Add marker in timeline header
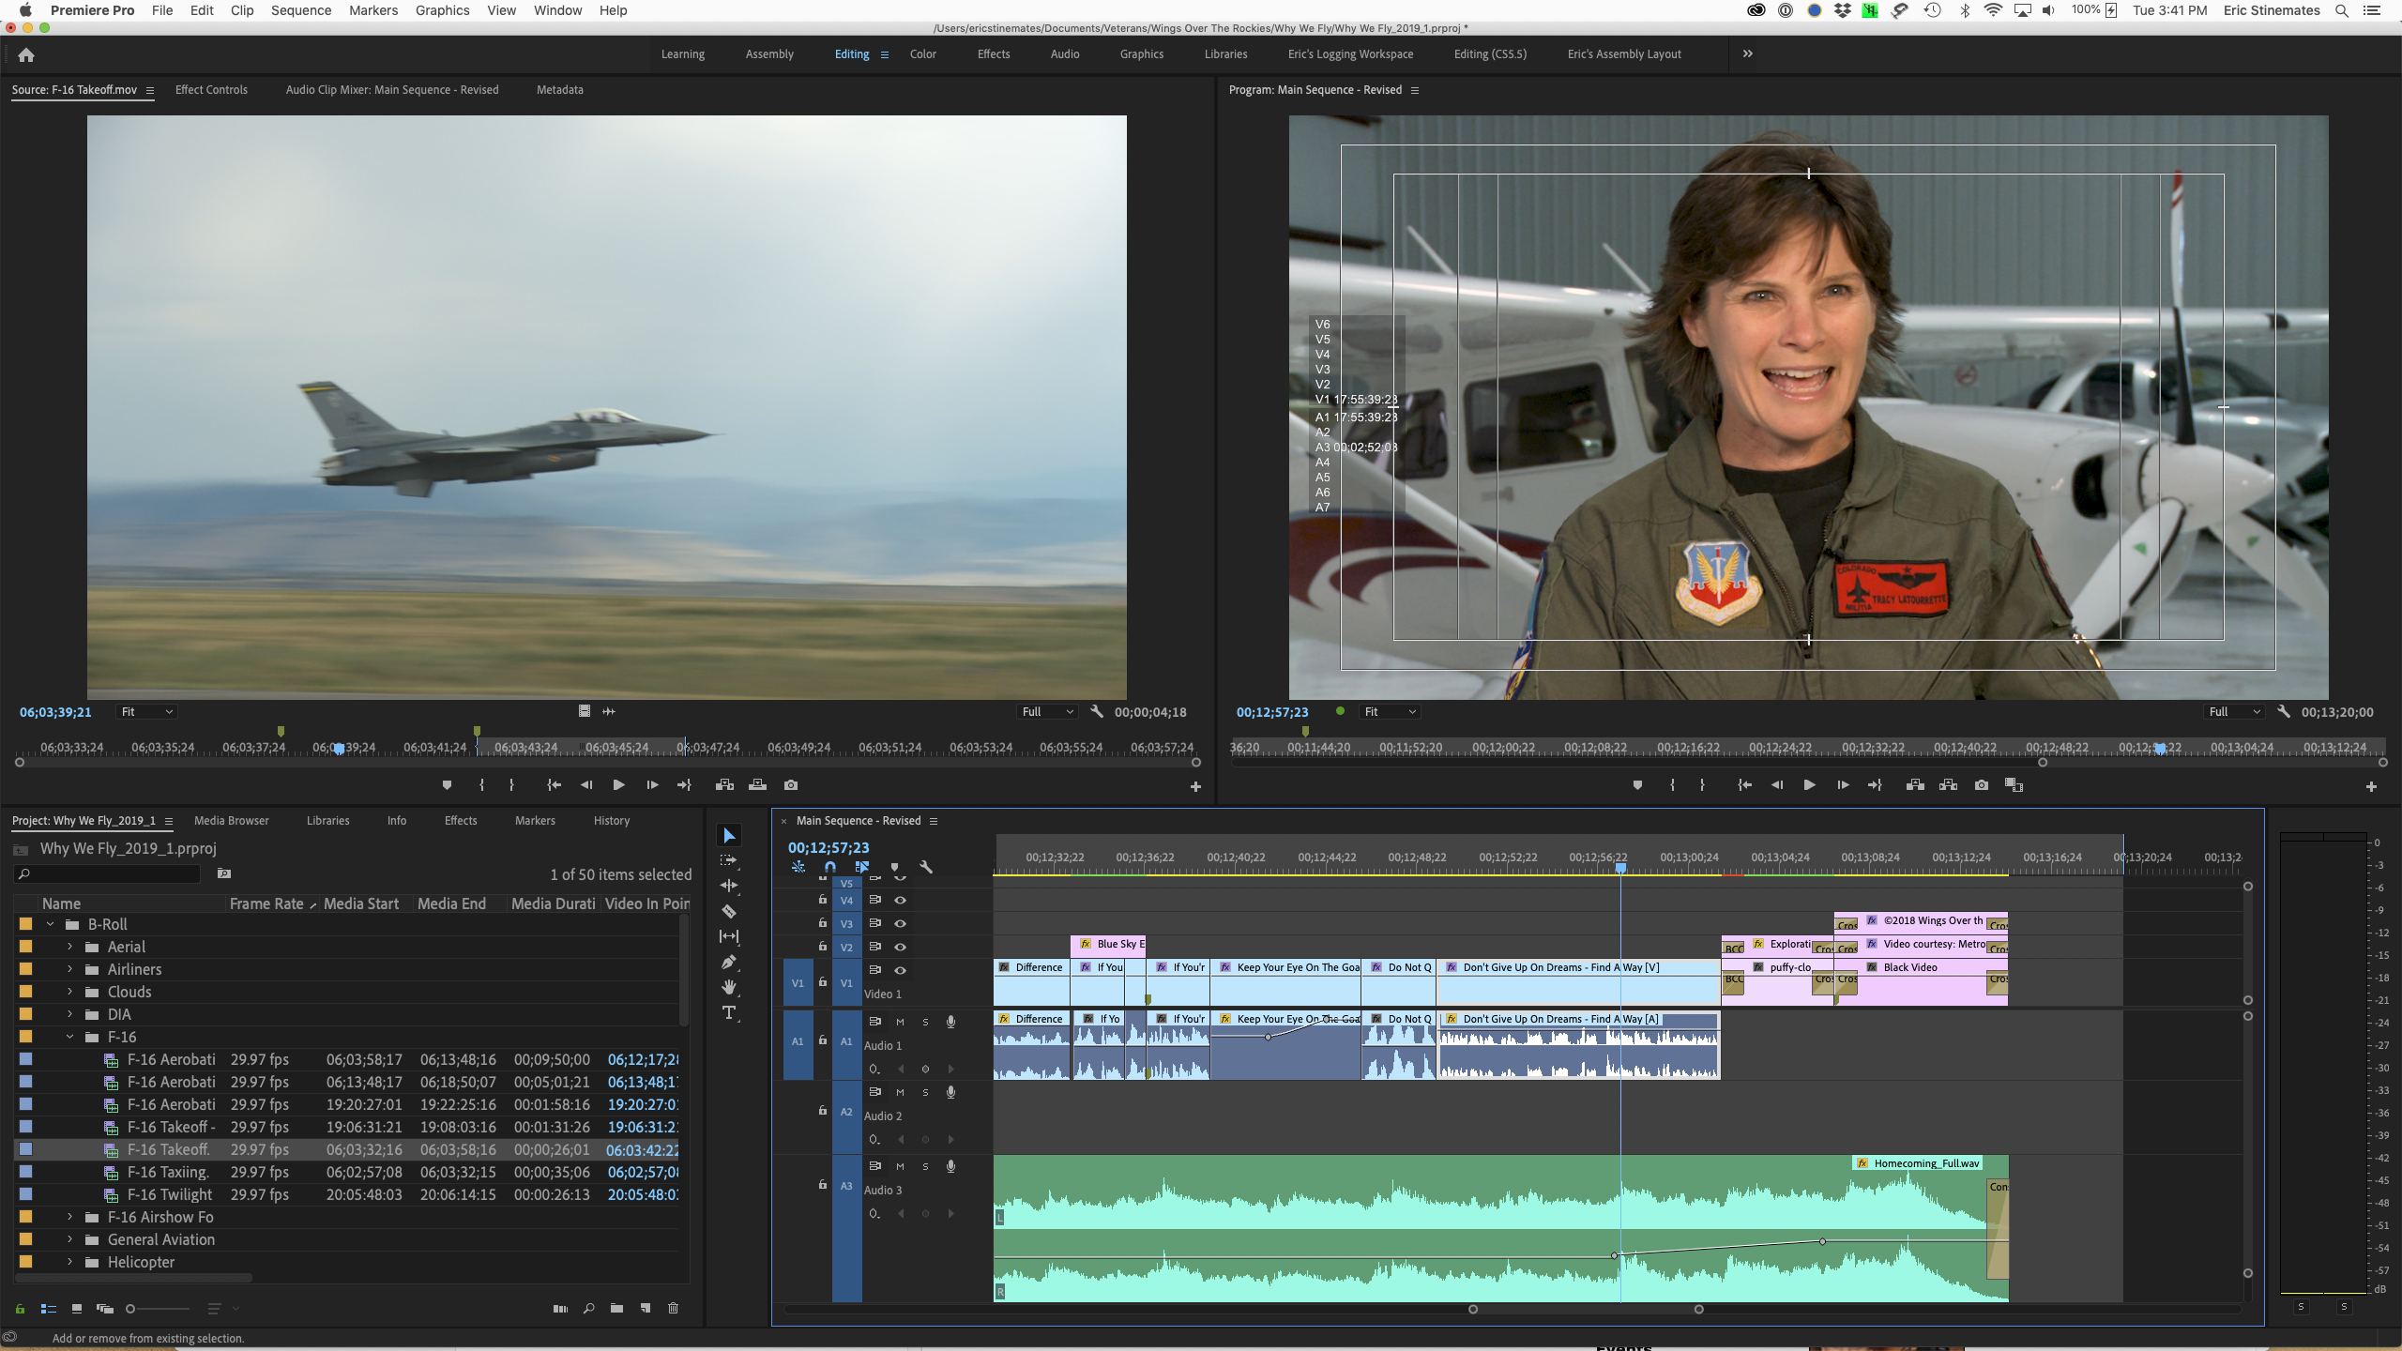Screen dimensions: 2402x1351 pyautogui.click(x=894, y=868)
